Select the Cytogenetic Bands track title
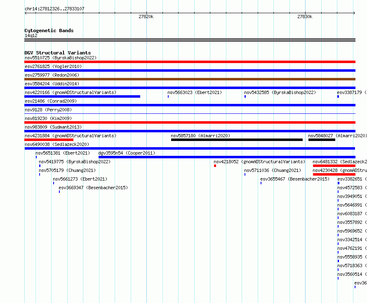The image size is (367, 303). coord(49,31)
